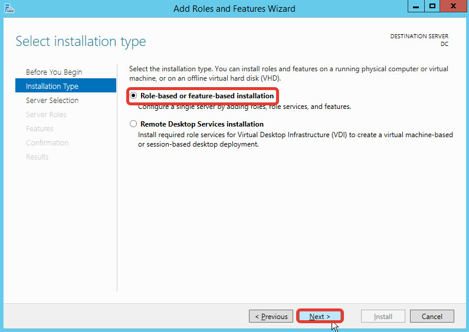The height and width of the screenshot is (332, 469).
Task: Proceed with the Next button
Action: (320, 317)
